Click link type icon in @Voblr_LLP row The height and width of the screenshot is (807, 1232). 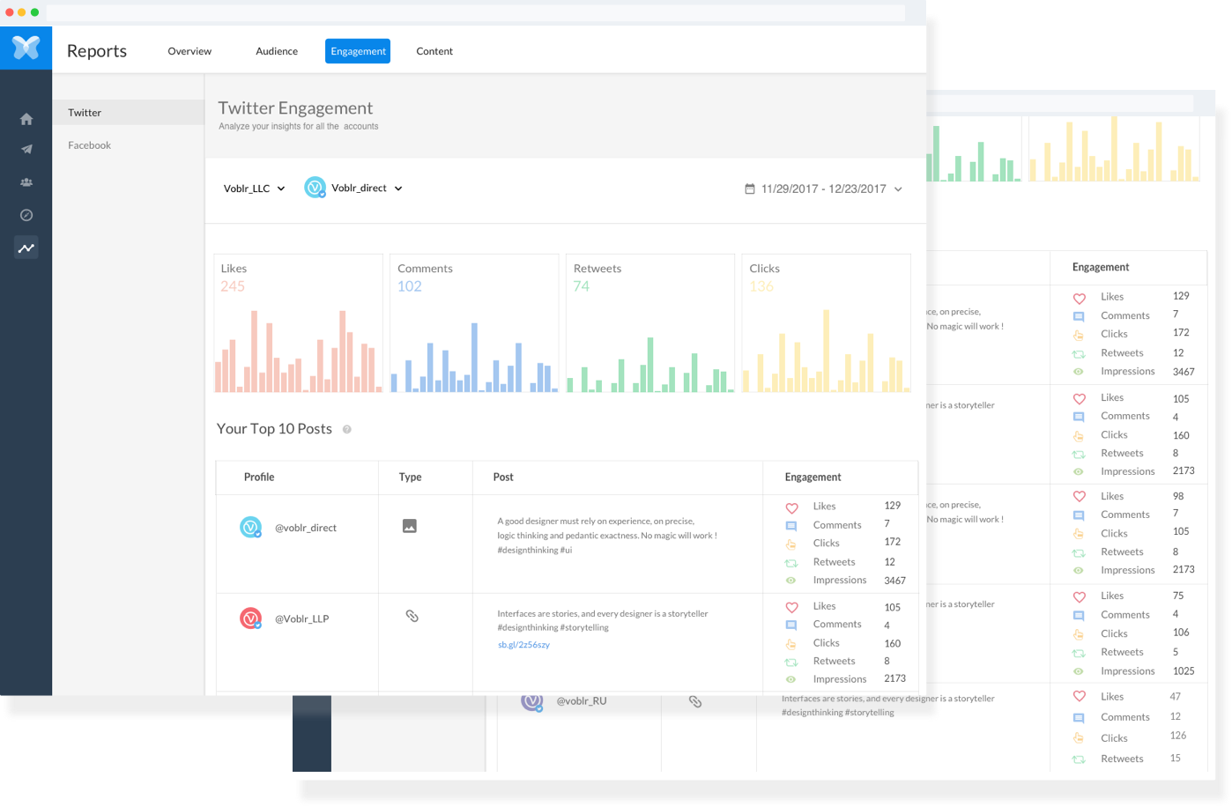(x=412, y=616)
